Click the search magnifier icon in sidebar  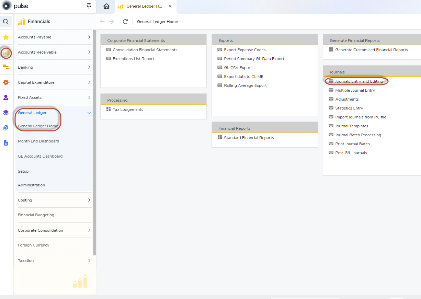pos(6,22)
